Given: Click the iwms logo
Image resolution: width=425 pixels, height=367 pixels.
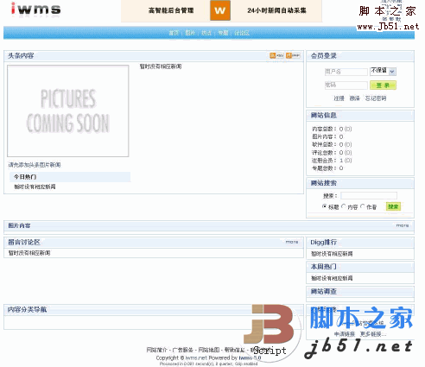Looking at the screenshot, I should coord(35,9).
